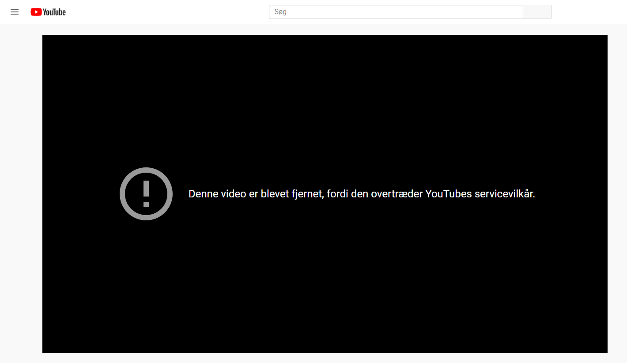627x363 pixels.
Task: Click the removed-video error message text
Action: 362,194
